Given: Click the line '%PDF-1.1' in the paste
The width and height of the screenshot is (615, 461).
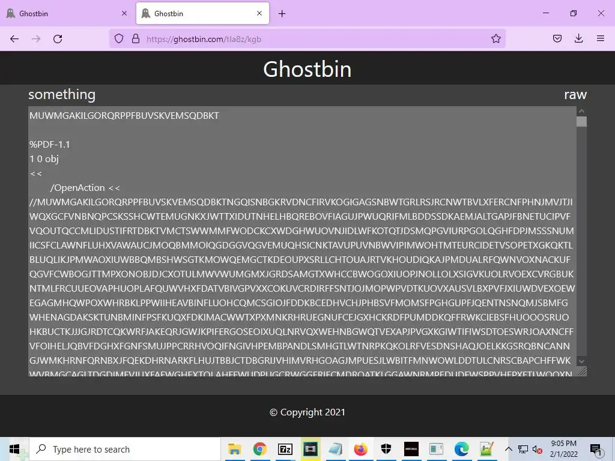Looking at the screenshot, I should [50, 145].
